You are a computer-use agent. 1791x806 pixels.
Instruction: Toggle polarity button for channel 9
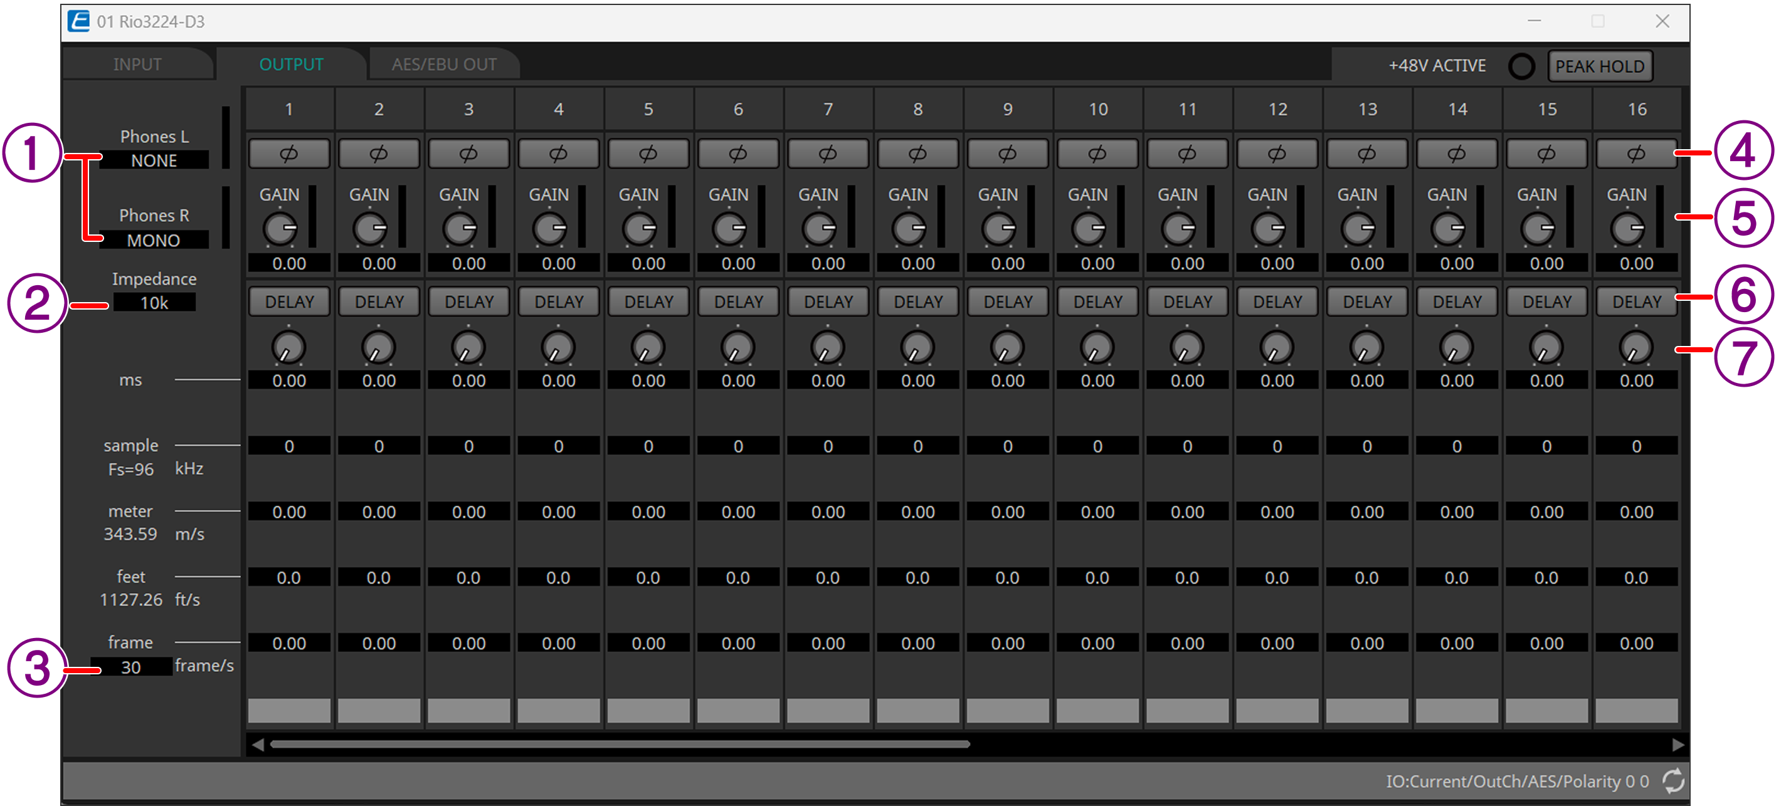click(1007, 154)
